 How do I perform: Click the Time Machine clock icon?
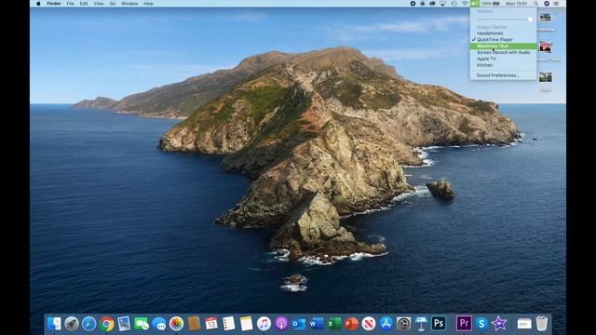click(x=454, y=4)
